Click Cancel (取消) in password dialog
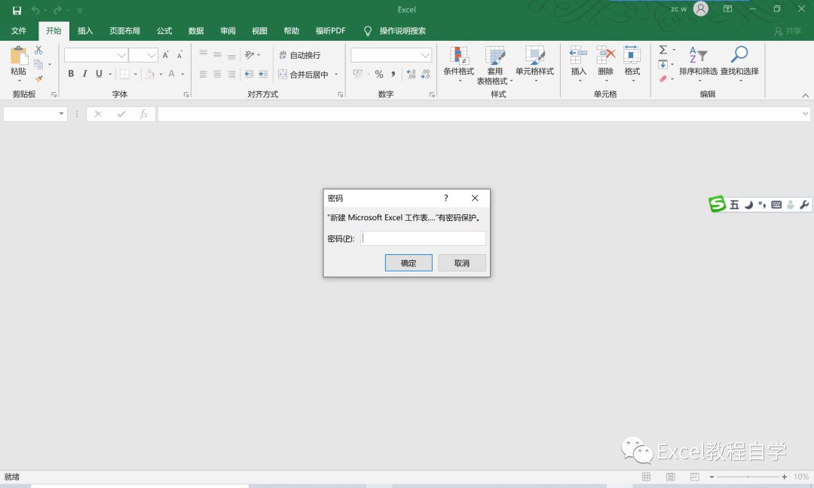The height and width of the screenshot is (488, 814). coord(462,263)
